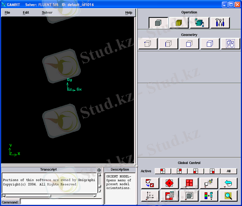242x206 pixels.
Task: Select the Vertex geometry button
Action: [x=148, y=44]
